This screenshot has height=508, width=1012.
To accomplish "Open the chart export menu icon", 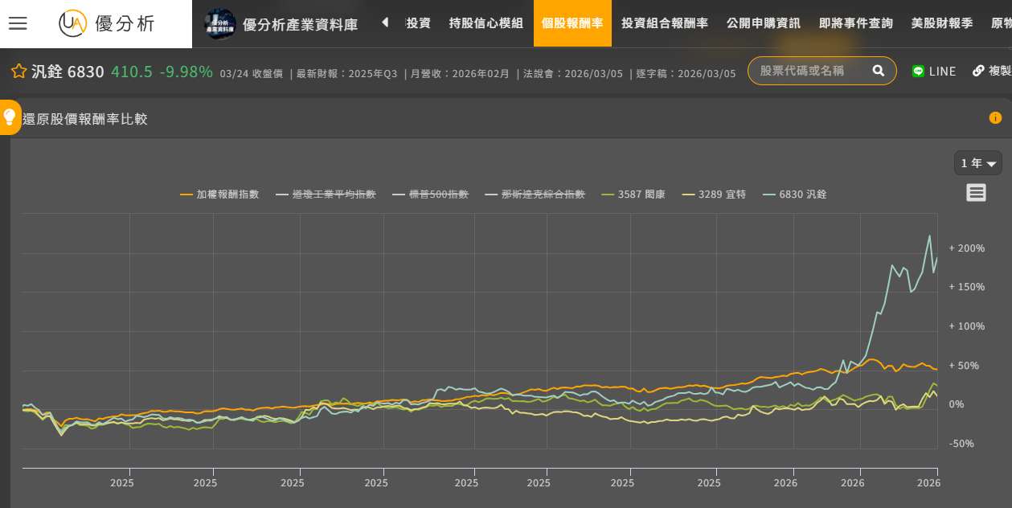I will point(976,193).
